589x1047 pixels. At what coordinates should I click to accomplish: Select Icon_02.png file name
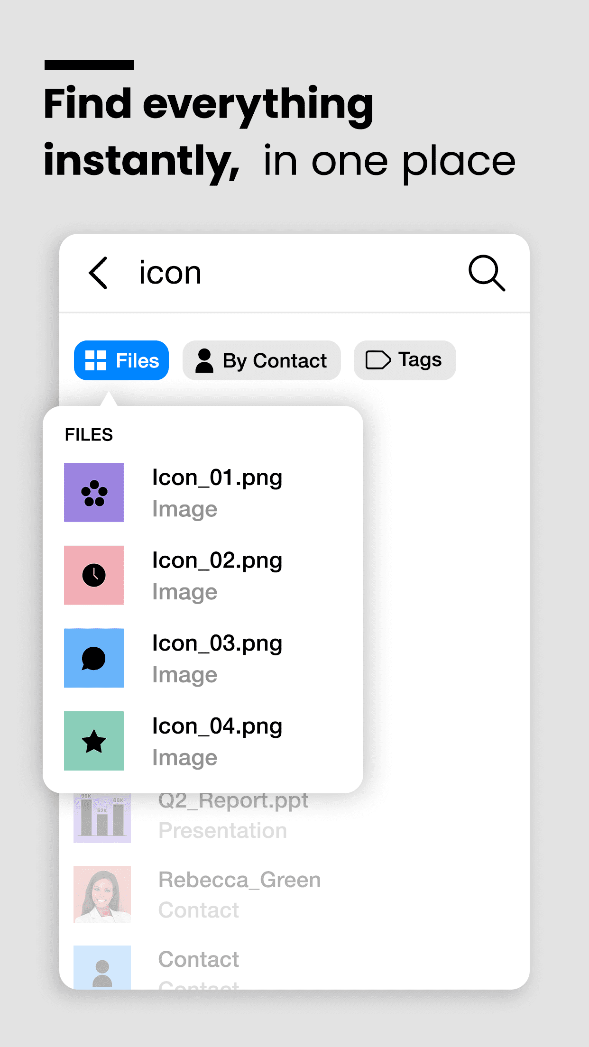[217, 561]
